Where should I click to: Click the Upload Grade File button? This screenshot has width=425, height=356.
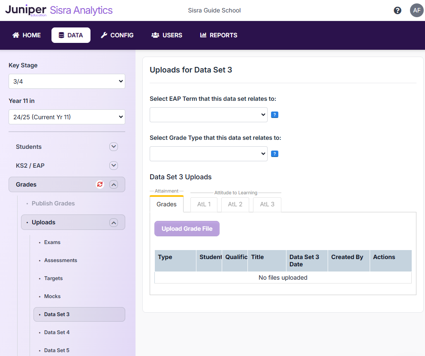coord(187,229)
